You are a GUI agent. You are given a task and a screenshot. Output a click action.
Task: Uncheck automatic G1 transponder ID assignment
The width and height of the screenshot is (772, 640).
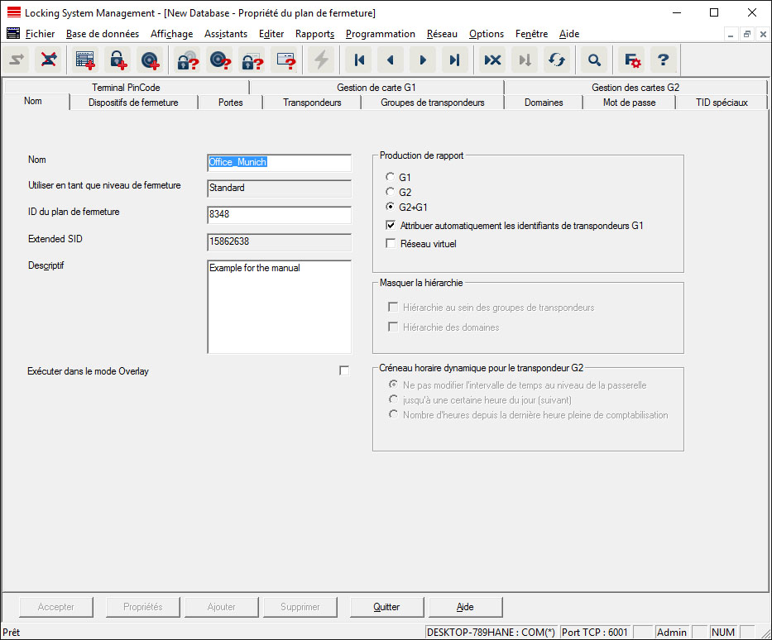[391, 226]
